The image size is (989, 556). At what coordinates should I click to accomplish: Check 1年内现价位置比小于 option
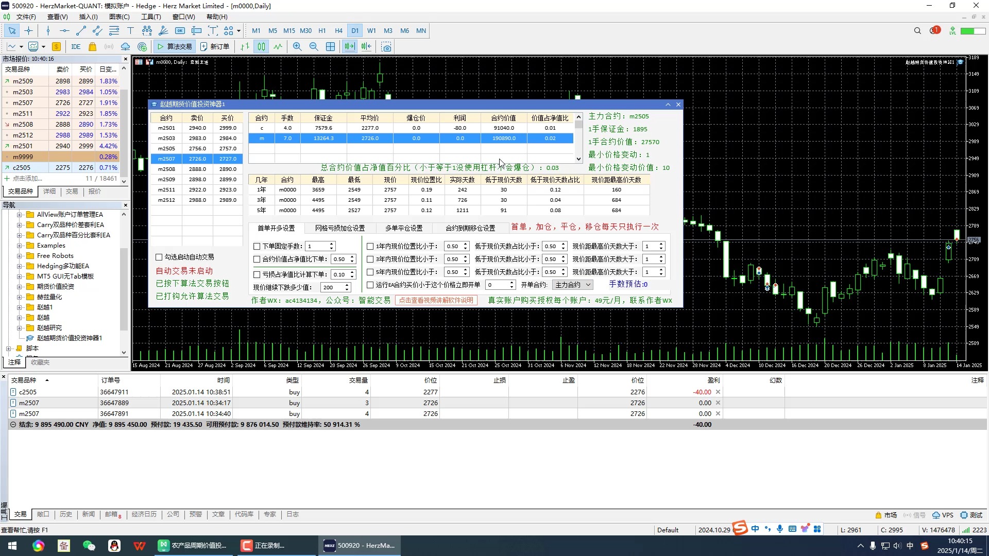(x=370, y=246)
